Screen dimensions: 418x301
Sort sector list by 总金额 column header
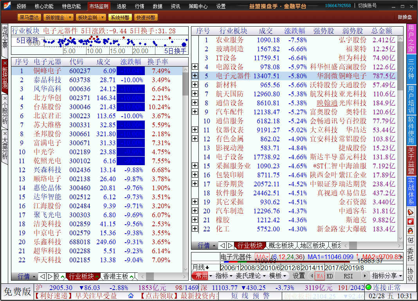[382, 31]
